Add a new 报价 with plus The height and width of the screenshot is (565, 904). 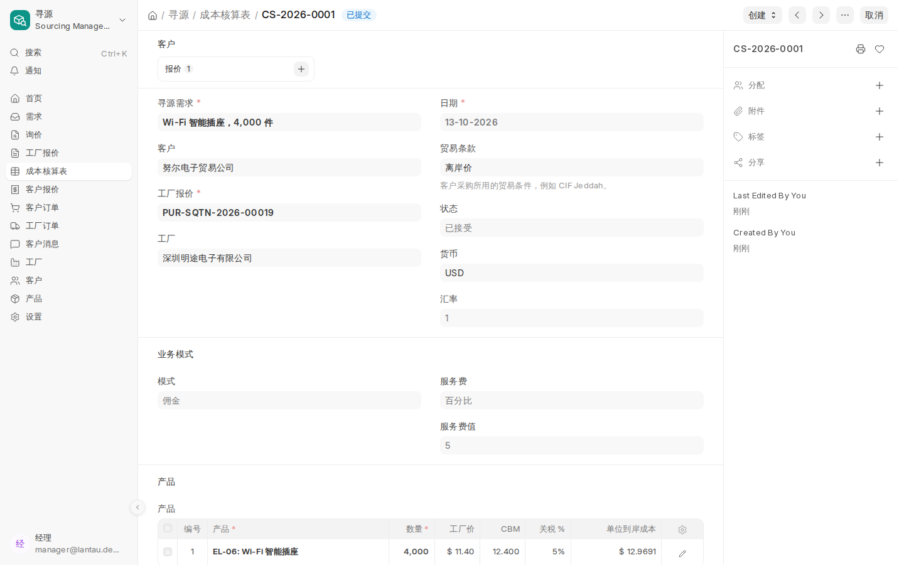coord(301,69)
